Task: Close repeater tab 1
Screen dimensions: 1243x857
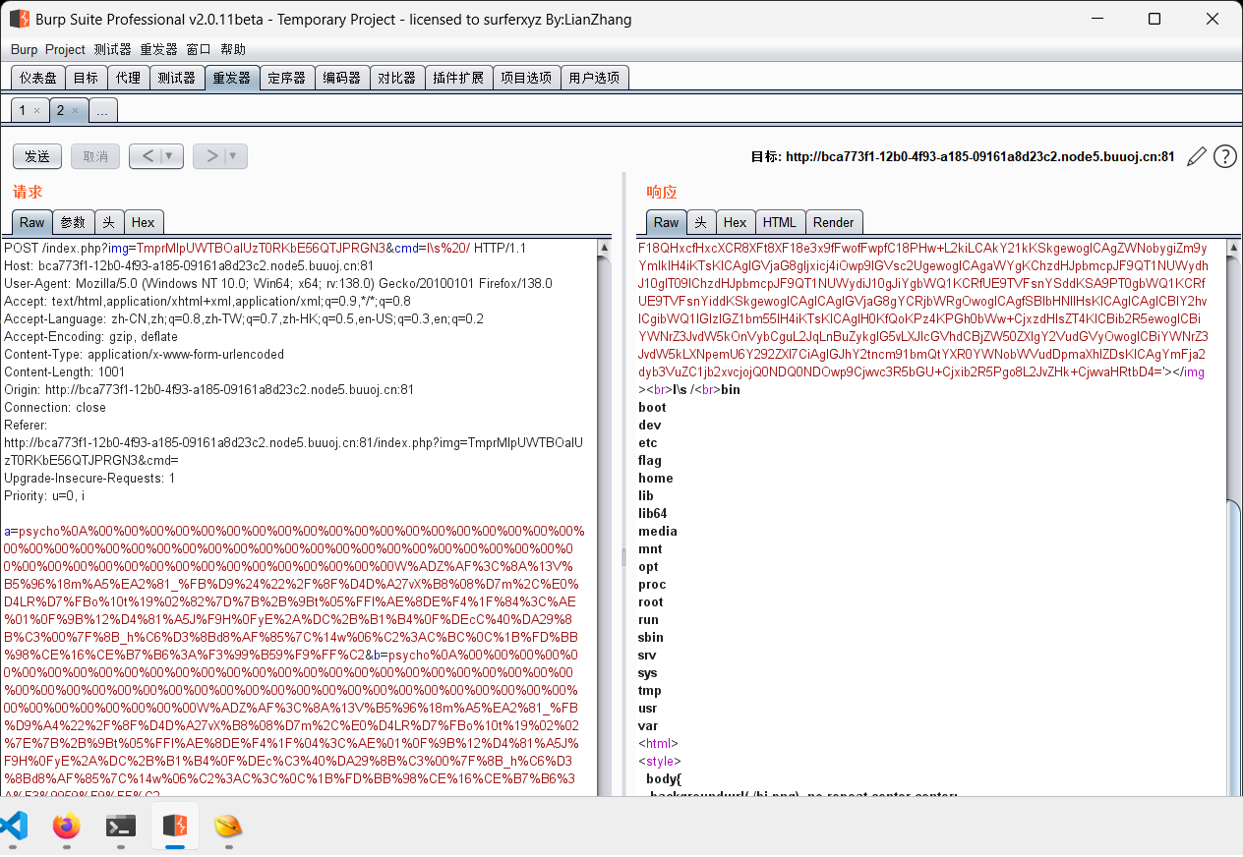Action: point(36,111)
